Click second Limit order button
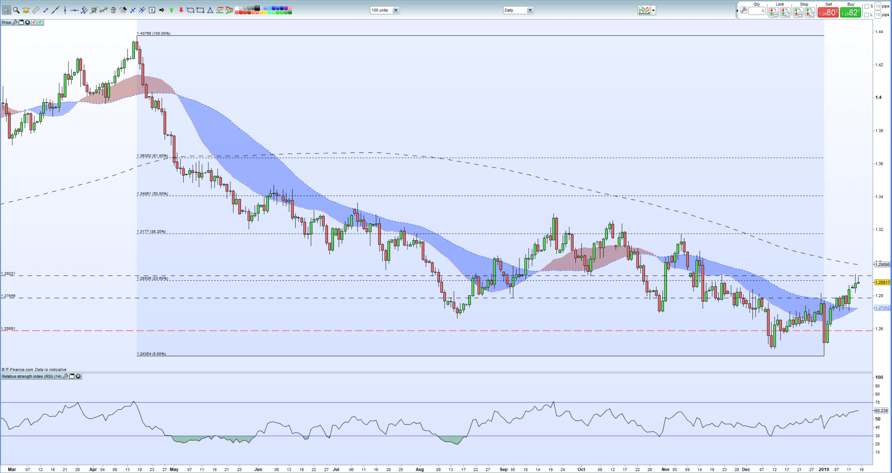Viewport: 892px width, 473px height. (x=785, y=13)
